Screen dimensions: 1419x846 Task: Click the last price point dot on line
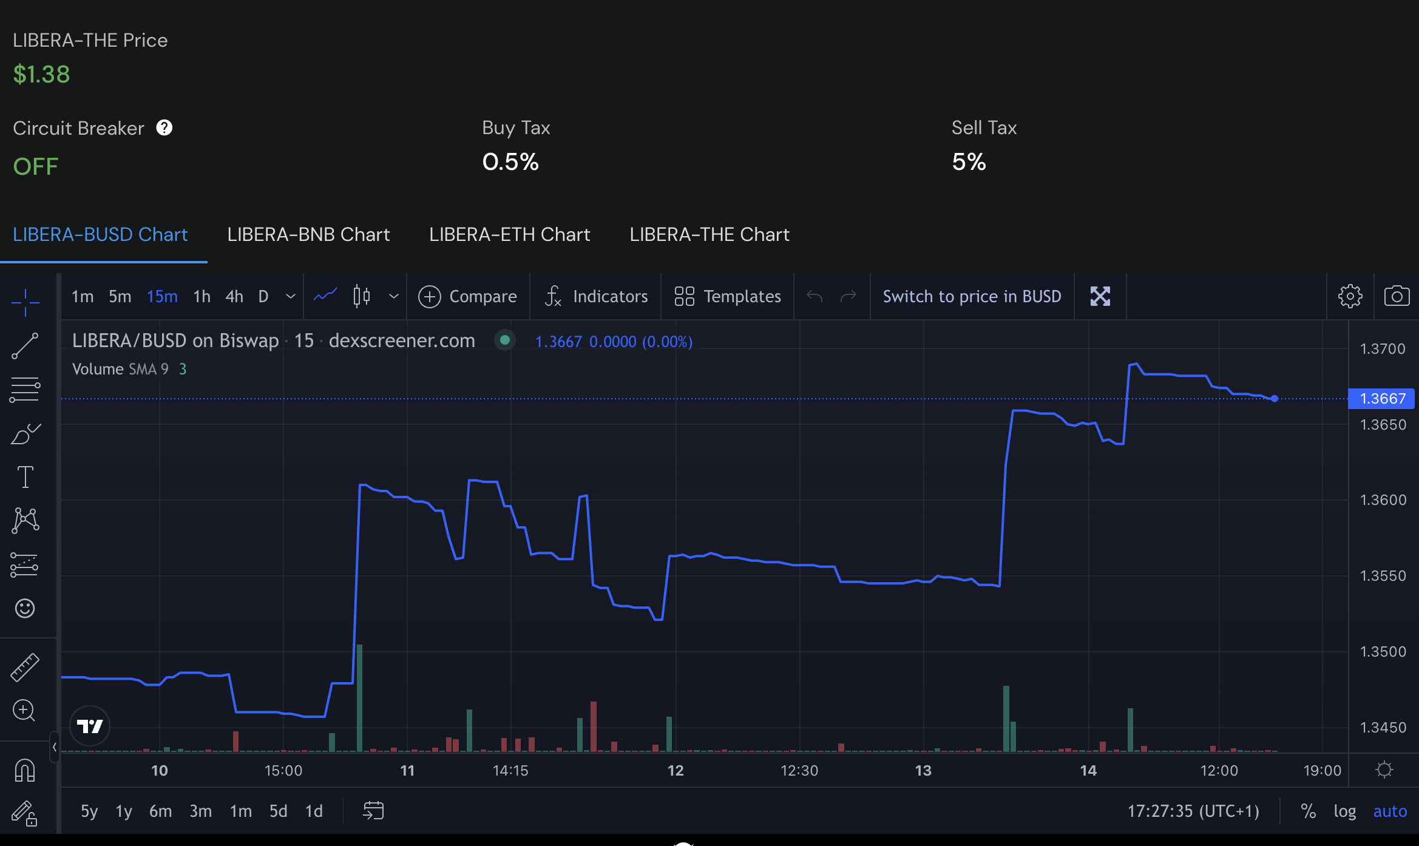pos(1275,399)
